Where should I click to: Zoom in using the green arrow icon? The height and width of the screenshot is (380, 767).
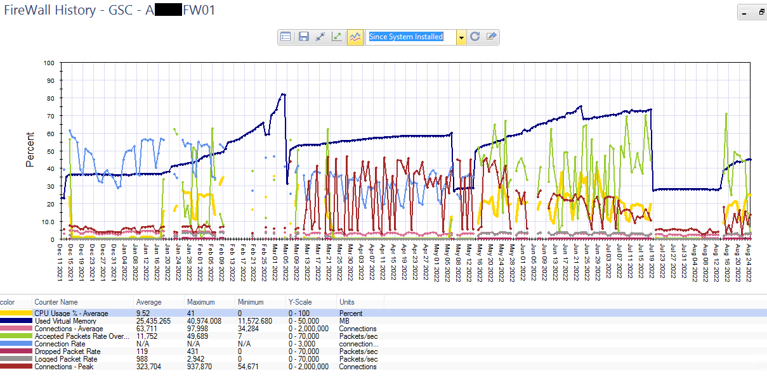point(337,37)
